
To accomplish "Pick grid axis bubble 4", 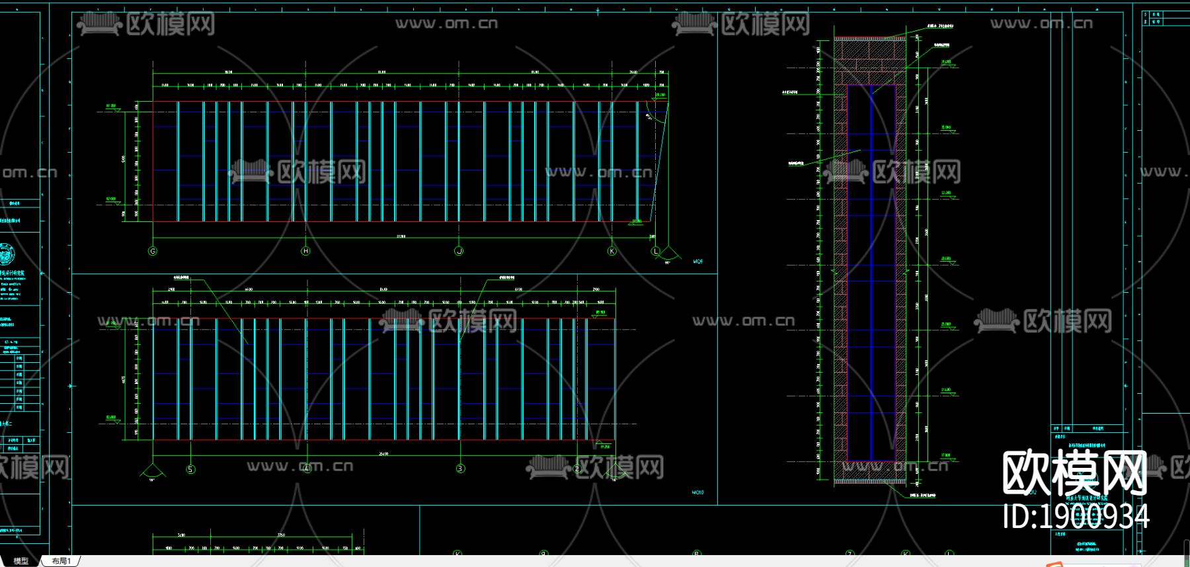I will pyautogui.click(x=307, y=469).
